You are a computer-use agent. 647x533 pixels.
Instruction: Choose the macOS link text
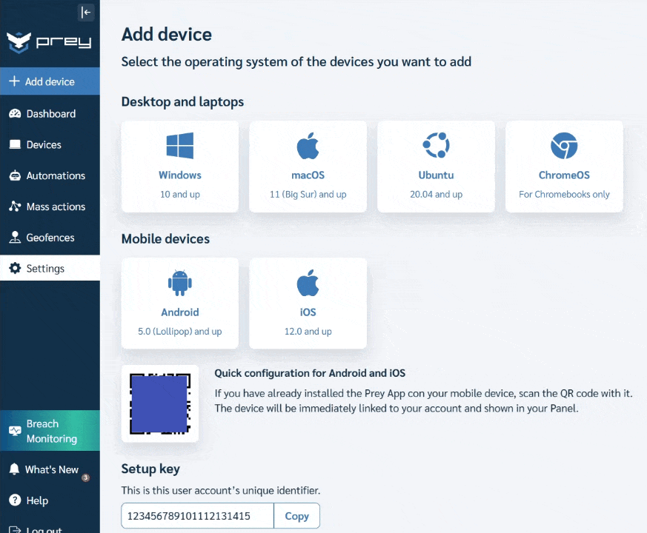308,175
